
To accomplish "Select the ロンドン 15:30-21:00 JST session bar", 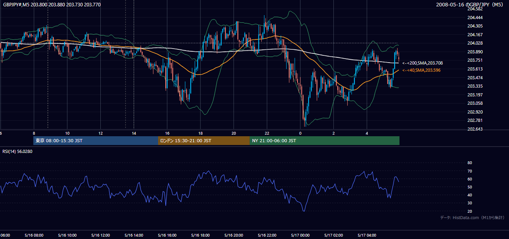I will click(204, 141).
